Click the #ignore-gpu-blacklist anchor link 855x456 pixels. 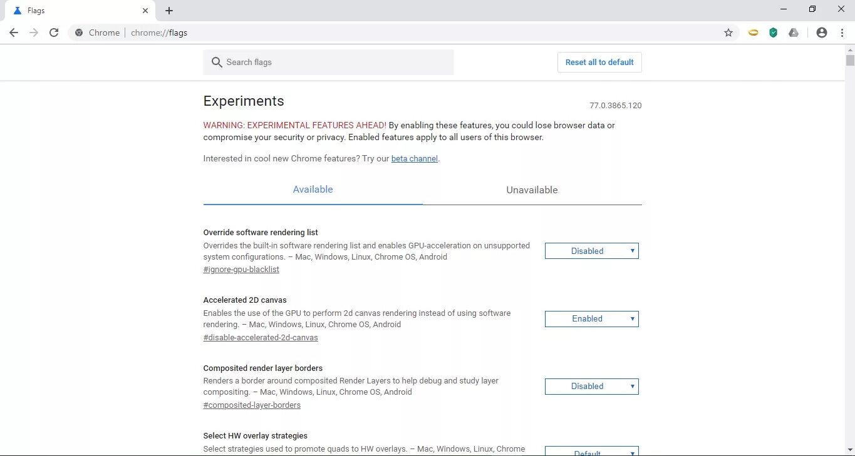[241, 270]
